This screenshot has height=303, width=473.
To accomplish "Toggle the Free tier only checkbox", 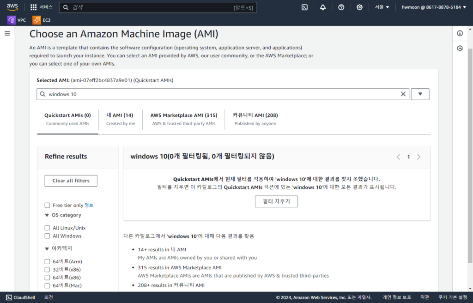I will (x=47, y=205).
